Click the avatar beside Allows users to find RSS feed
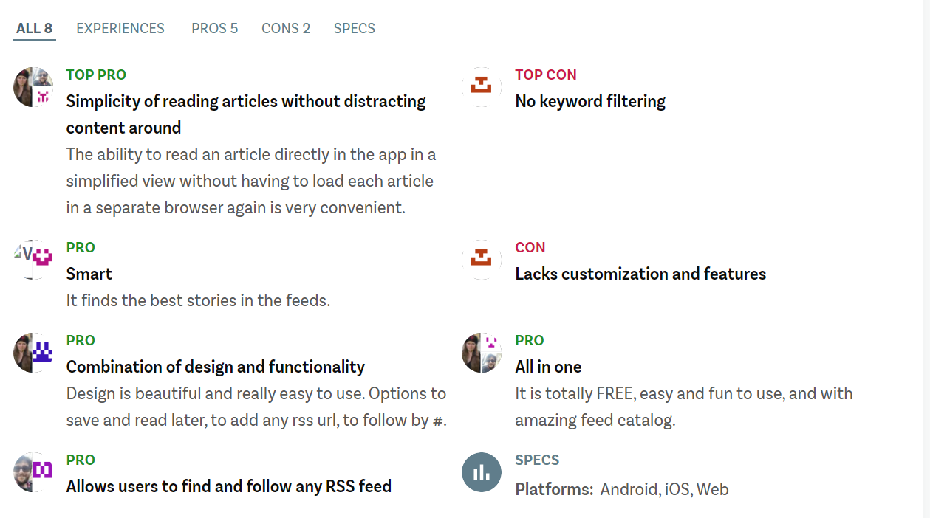The height and width of the screenshot is (518, 930). pyautogui.click(x=33, y=472)
